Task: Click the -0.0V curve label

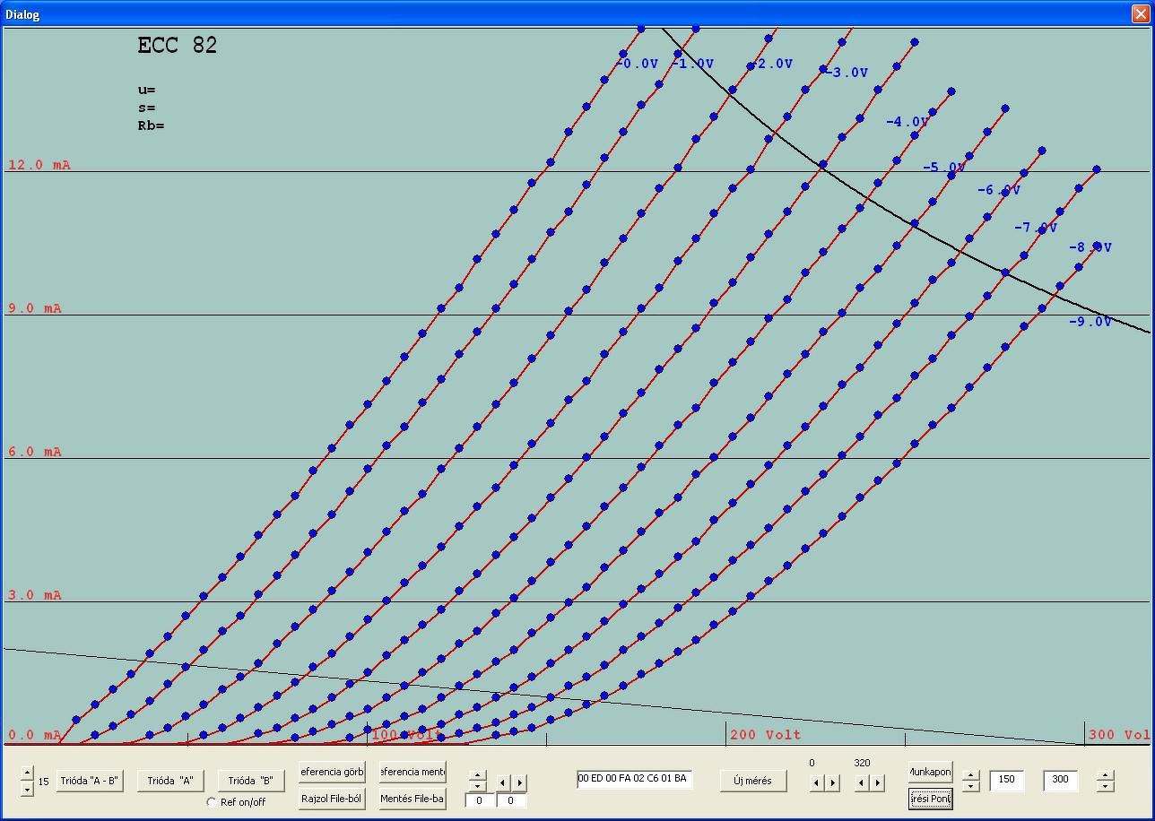Action: tap(638, 64)
